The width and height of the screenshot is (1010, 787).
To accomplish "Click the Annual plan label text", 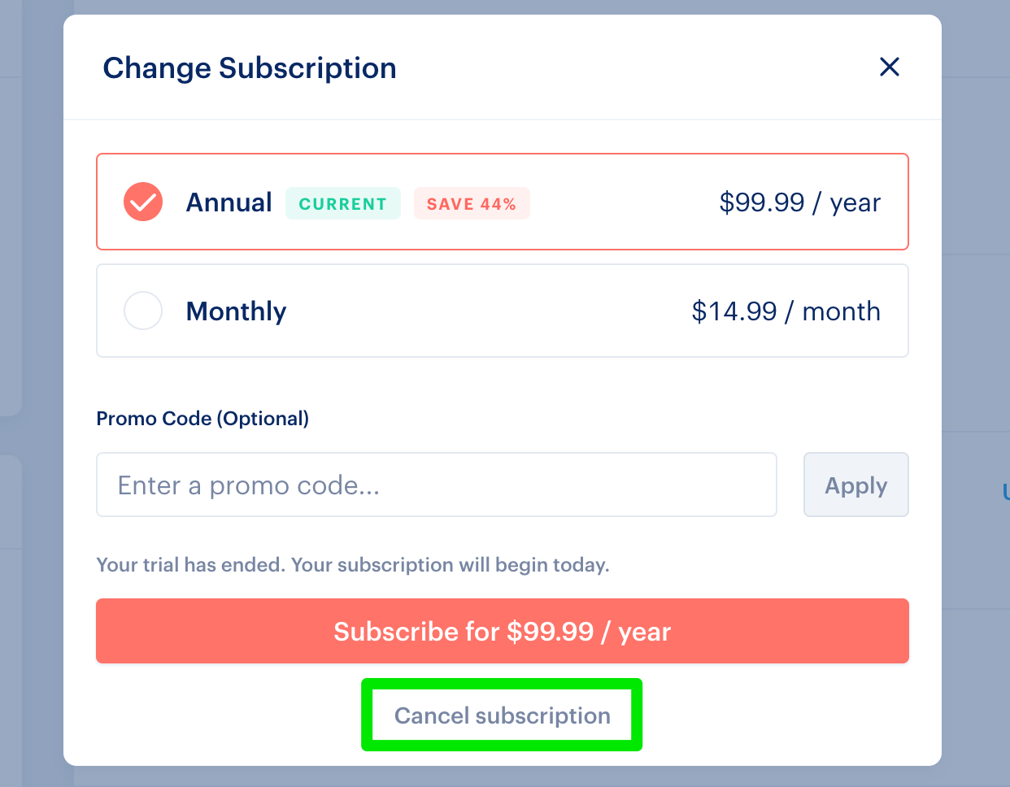I will pyautogui.click(x=229, y=202).
